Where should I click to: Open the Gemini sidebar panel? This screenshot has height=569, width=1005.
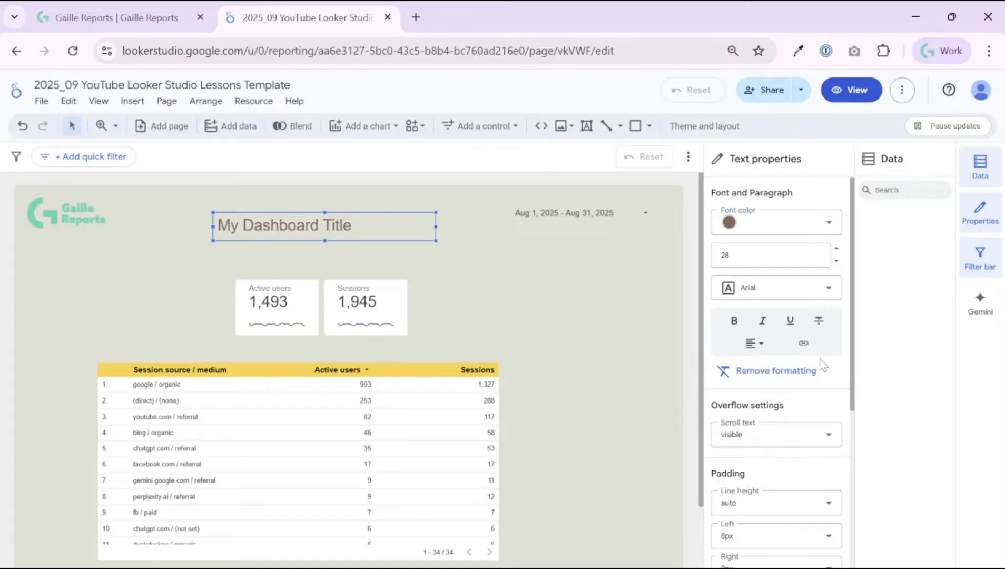tap(979, 303)
